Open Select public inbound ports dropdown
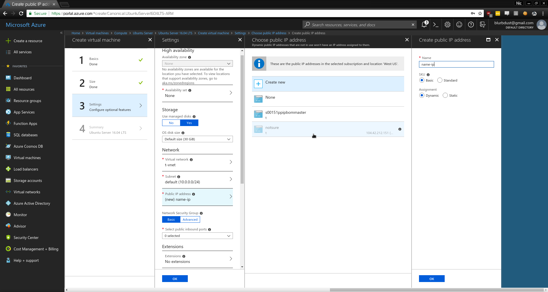 point(198,236)
